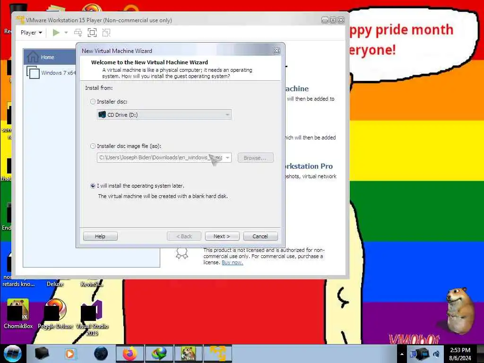Click the license ribbon award icon
Image resolution: width=484 pixels, height=363 pixels.
tap(182, 253)
